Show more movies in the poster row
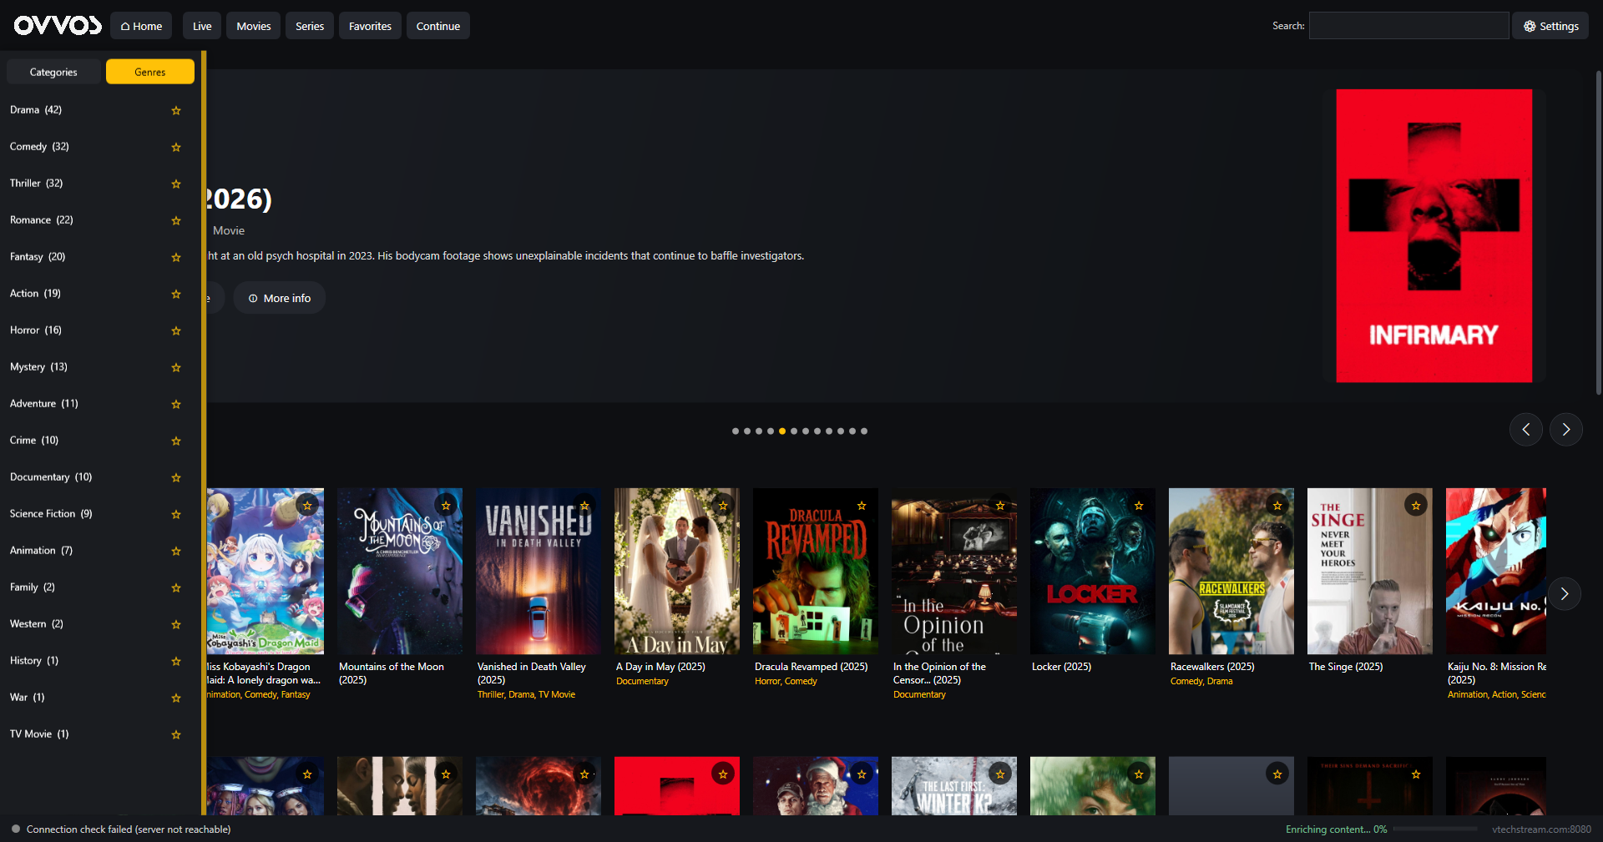 pos(1565,594)
